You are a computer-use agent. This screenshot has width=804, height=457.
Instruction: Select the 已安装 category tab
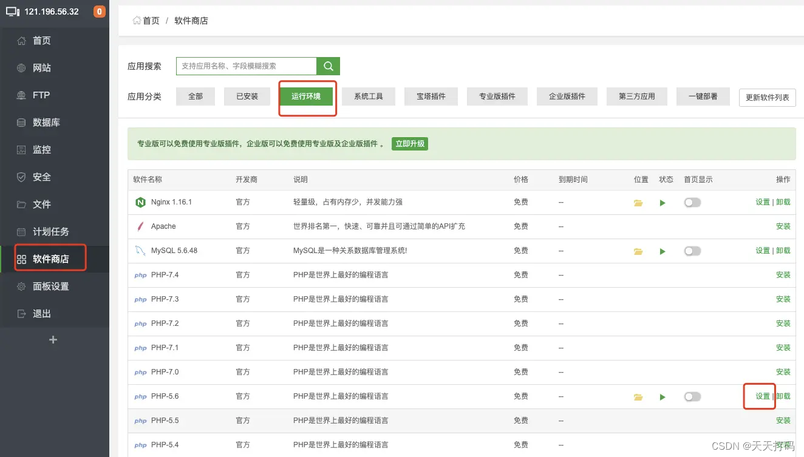247,96
